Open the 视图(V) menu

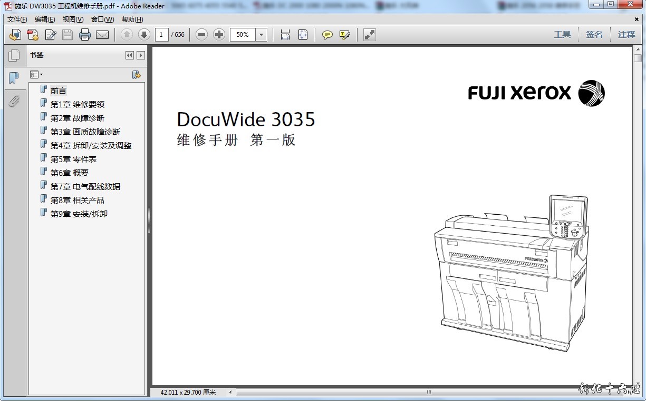tap(73, 19)
